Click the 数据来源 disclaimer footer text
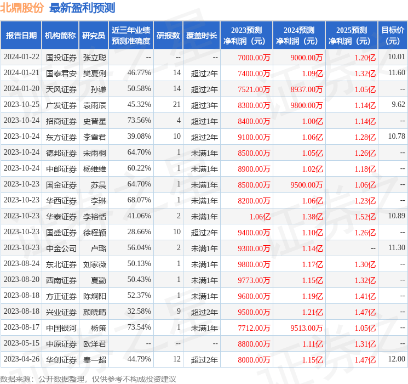The image size is (408, 384). click(88, 379)
